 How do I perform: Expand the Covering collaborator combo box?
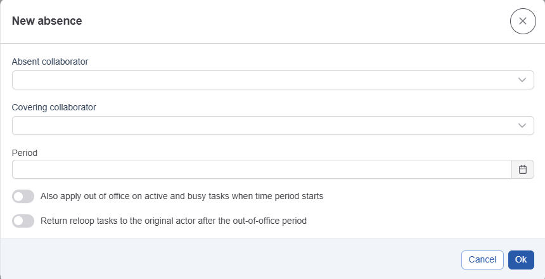260,126
